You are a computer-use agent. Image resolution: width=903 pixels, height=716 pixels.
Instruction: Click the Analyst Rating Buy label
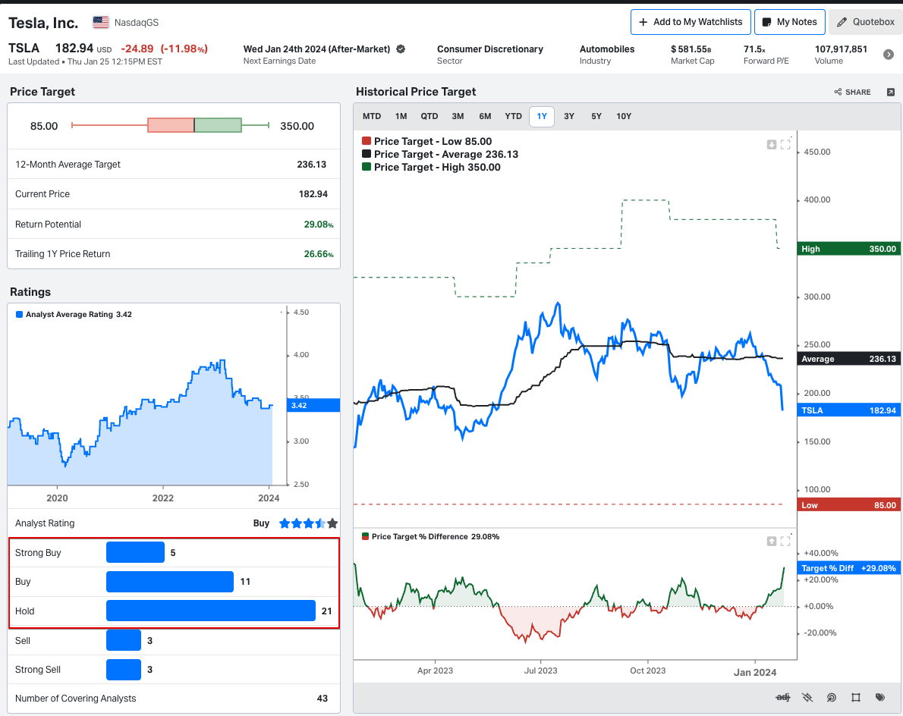pos(261,523)
